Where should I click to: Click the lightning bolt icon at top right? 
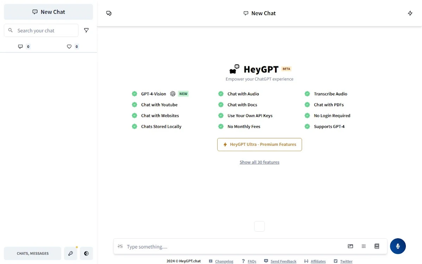click(x=410, y=13)
